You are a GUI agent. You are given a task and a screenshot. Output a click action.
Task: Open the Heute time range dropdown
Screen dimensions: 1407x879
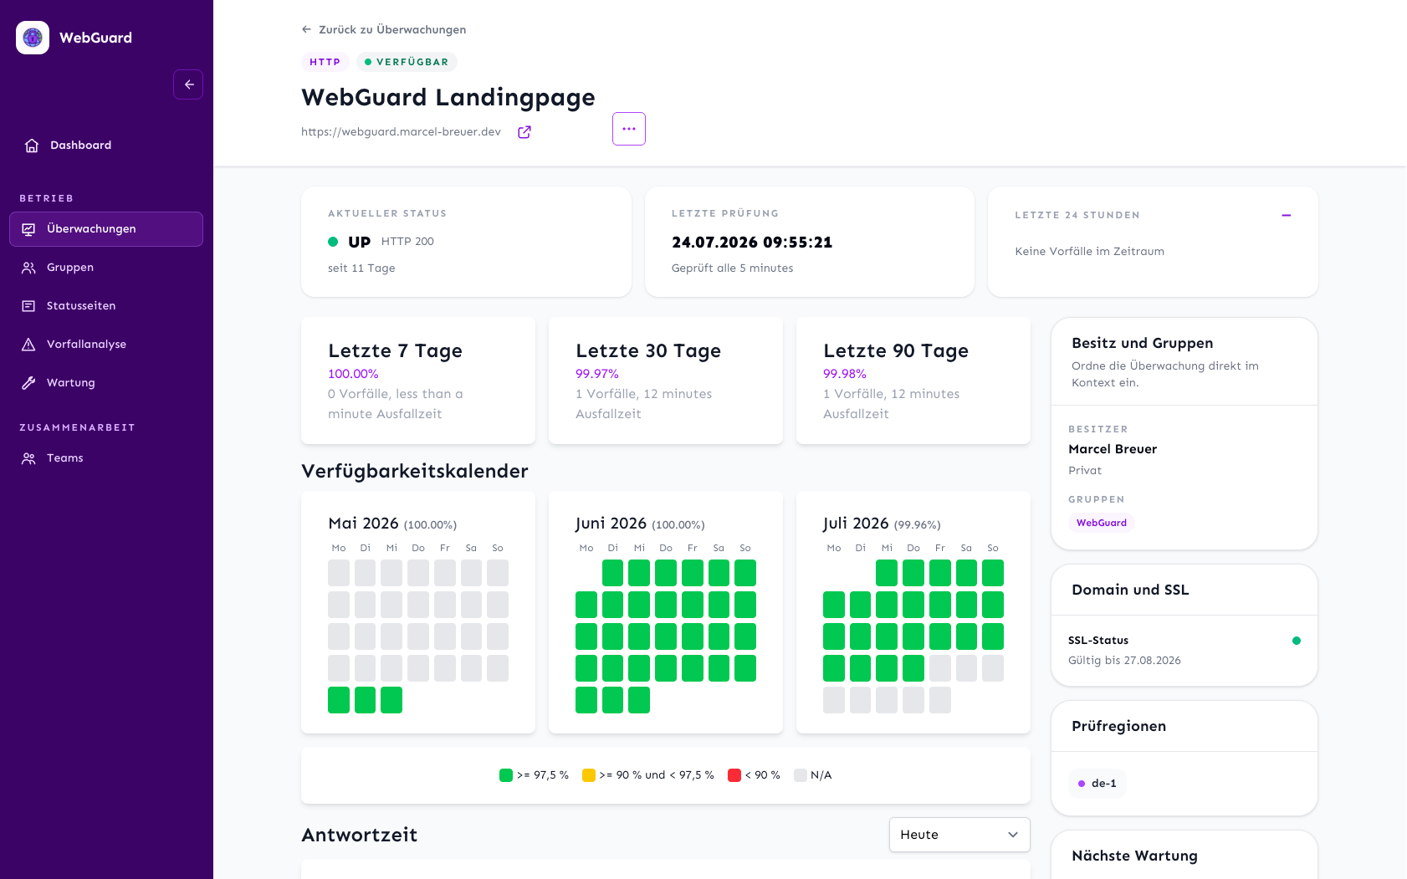point(959,835)
